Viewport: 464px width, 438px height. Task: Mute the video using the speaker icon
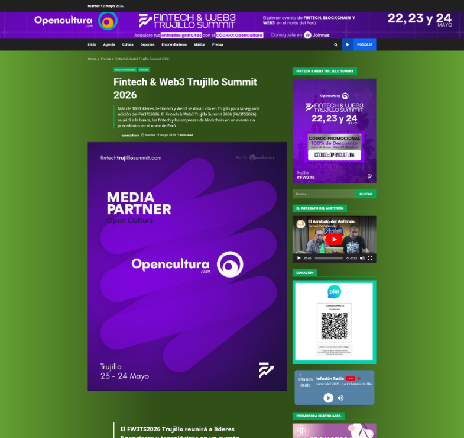pyautogui.click(x=362, y=258)
